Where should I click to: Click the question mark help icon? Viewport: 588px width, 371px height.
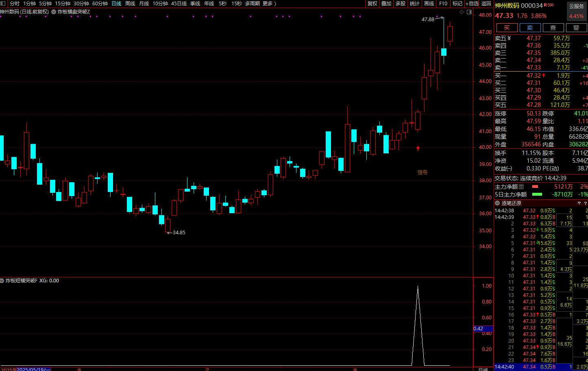(585, 203)
